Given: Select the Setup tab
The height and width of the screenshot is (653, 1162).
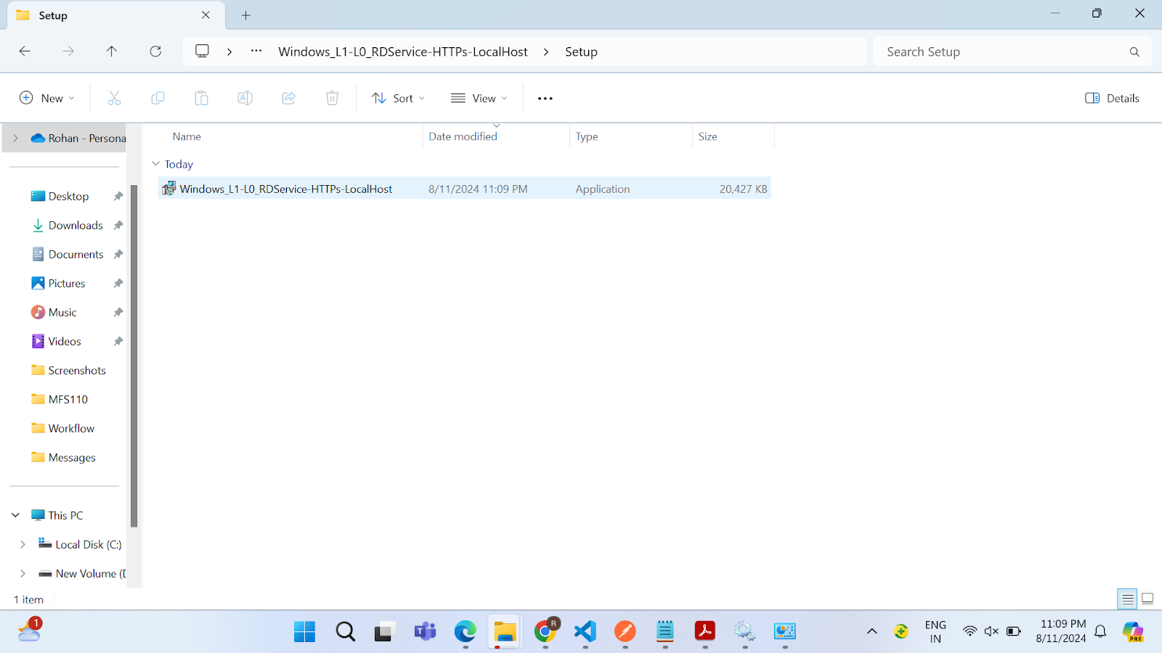Looking at the screenshot, I should 116,15.
